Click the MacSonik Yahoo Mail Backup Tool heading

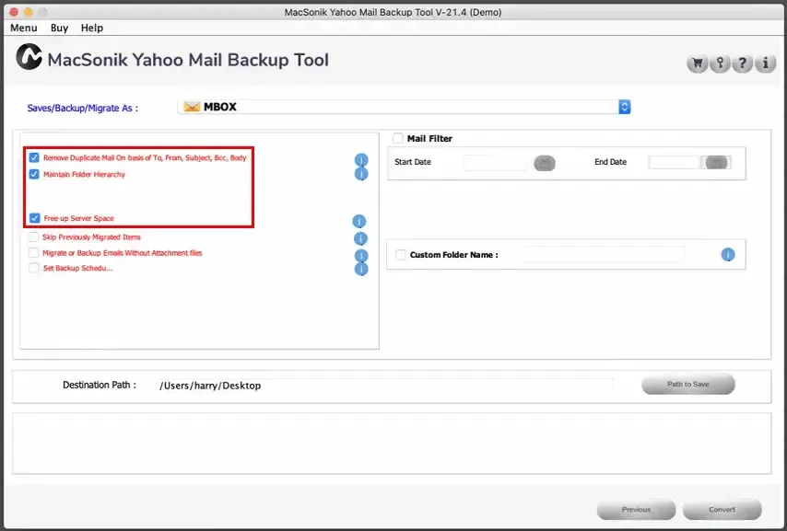[x=188, y=60]
